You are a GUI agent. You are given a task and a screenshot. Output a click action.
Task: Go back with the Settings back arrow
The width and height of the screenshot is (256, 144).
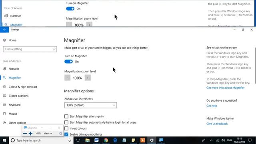pos(4,30)
